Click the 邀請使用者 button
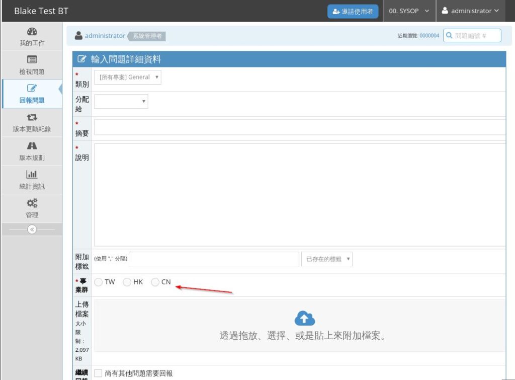Viewport: 515px width, 380px height. (x=353, y=12)
